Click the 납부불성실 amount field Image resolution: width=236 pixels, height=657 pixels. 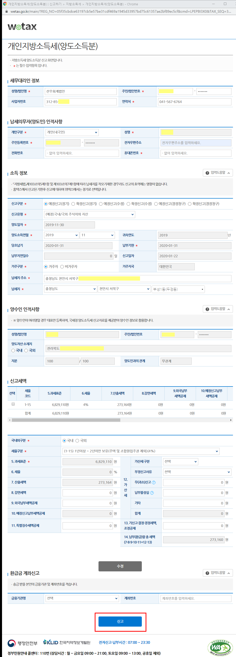194,493
